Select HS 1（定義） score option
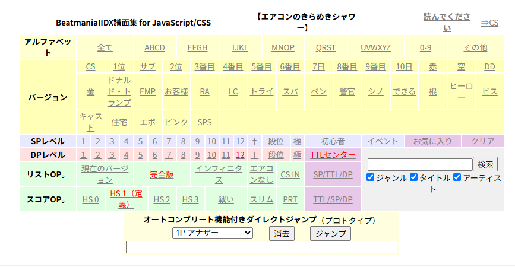 click(x=126, y=199)
